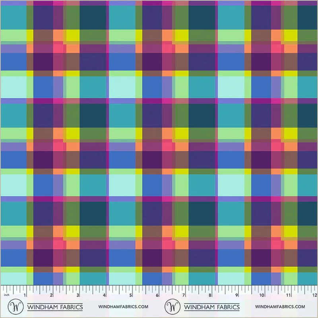
Task: Select the 2-inch mark number on the ruler
Action: (x=51, y=295)
